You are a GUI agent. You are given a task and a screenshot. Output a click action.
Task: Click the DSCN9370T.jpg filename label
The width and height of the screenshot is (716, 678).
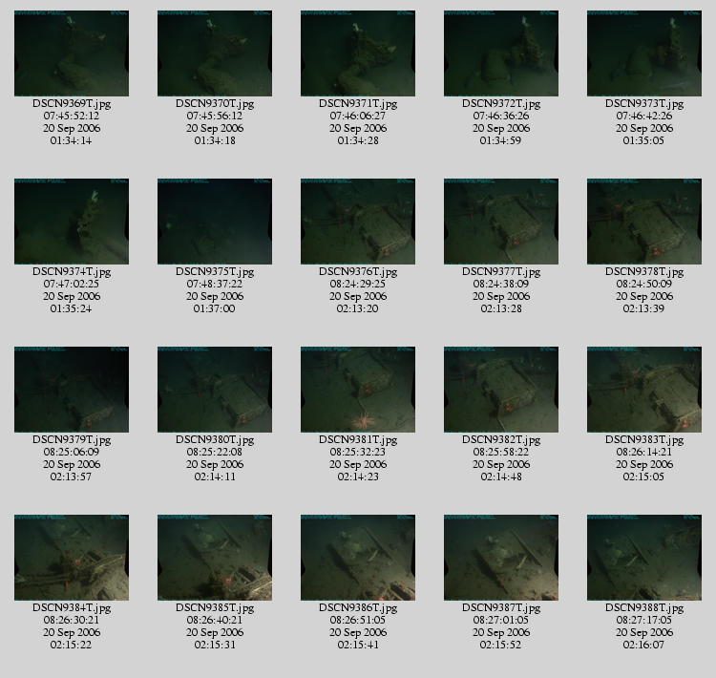(215, 104)
